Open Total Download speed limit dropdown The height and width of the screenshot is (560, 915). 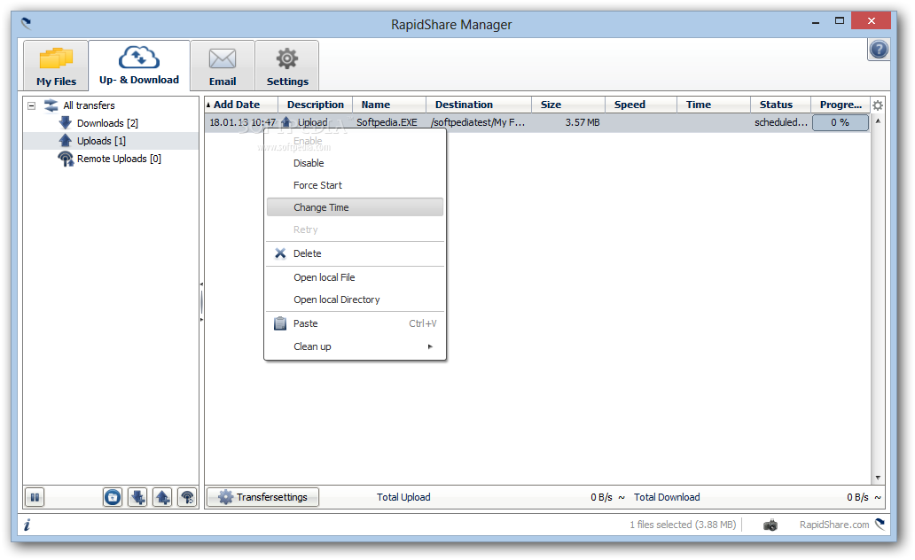(x=878, y=498)
